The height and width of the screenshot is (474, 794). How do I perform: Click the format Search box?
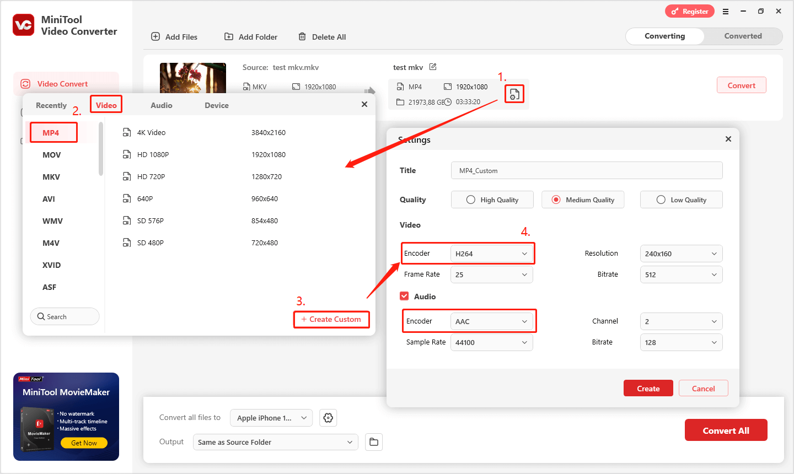coord(65,316)
